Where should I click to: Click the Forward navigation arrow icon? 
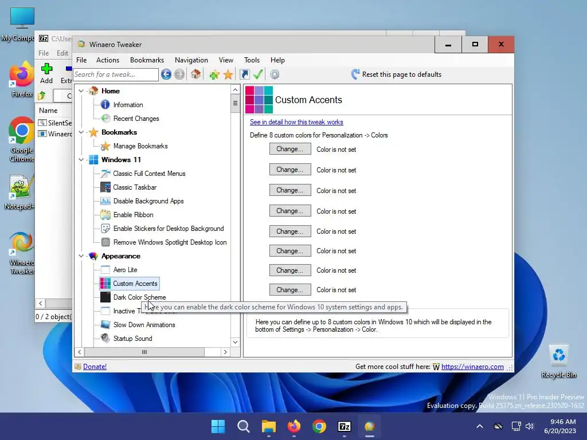tap(179, 74)
